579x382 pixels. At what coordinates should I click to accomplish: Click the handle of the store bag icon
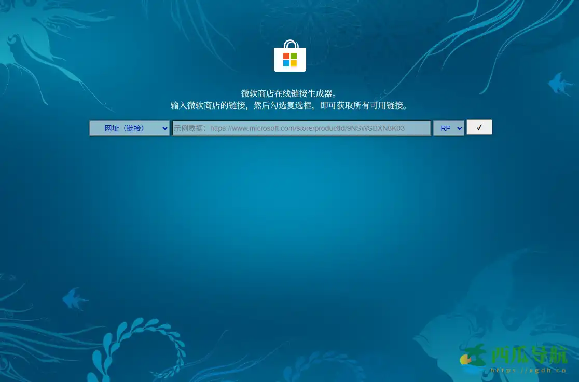[x=290, y=44]
